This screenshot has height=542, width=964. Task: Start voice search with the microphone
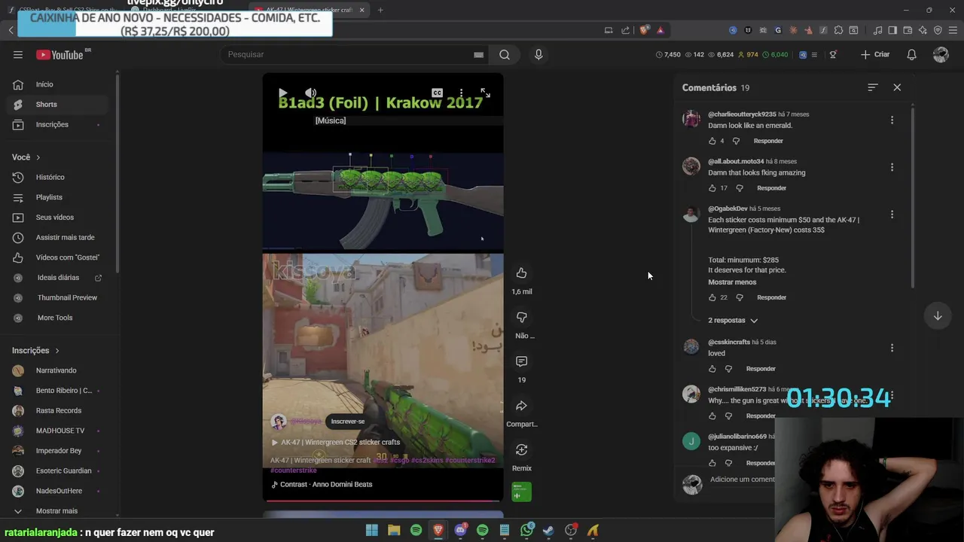(538, 54)
